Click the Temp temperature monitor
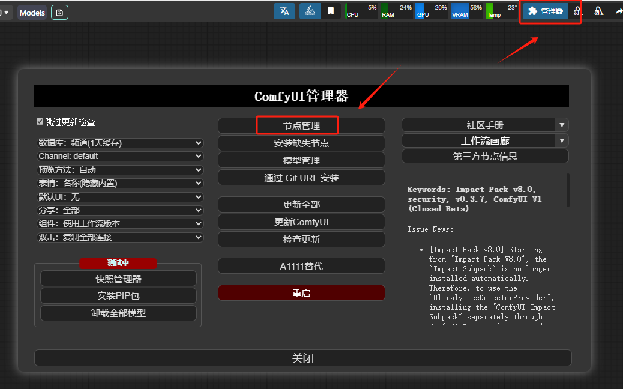 click(x=501, y=11)
